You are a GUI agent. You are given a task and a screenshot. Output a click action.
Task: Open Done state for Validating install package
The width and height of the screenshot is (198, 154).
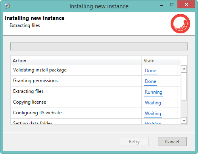[x=150, y=71]
